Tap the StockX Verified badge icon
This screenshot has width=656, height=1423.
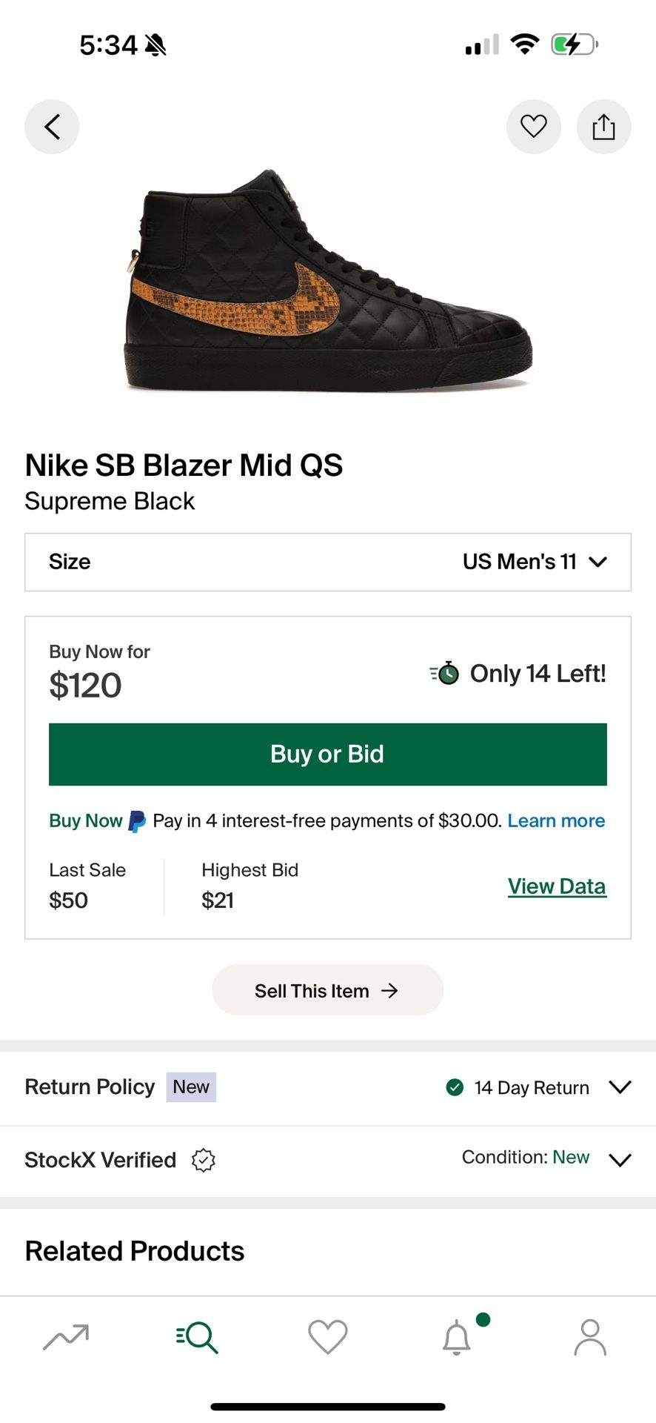(x=203, y=1160)
